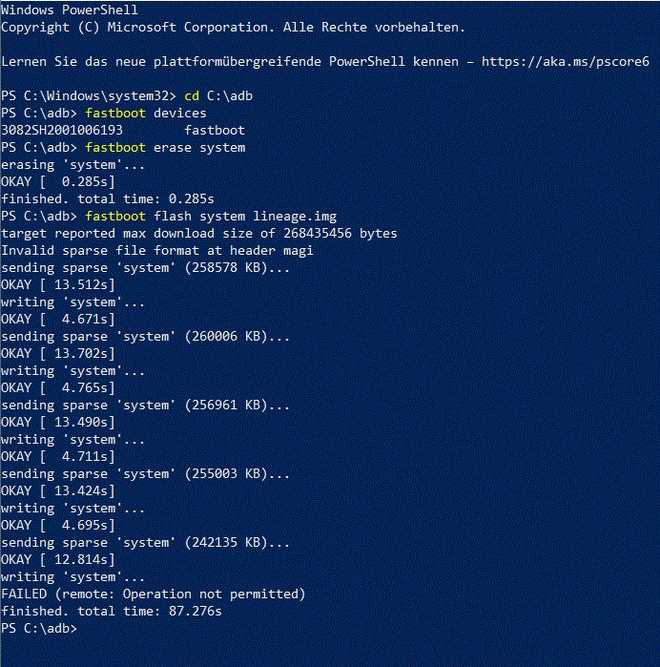Click 'sending sparse system (255003 KB)' line

(x=145, y=474)
